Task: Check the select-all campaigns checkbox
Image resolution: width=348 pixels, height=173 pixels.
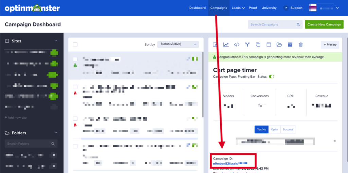Action: click(x=75, y=44)
